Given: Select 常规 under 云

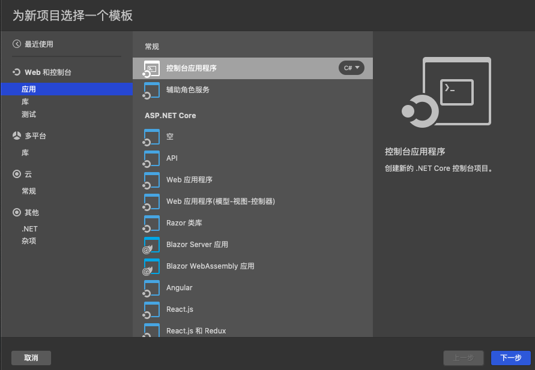Looking at the screenshot, I should click(x=29, y=191).
